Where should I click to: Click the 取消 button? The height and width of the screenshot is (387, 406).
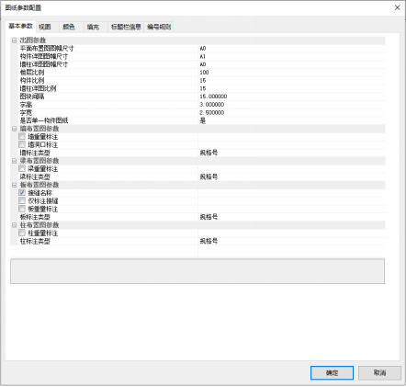[379, 373]
